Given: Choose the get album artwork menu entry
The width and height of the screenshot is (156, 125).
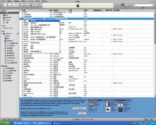Looking at the screenshot, I should click(44, 52).
